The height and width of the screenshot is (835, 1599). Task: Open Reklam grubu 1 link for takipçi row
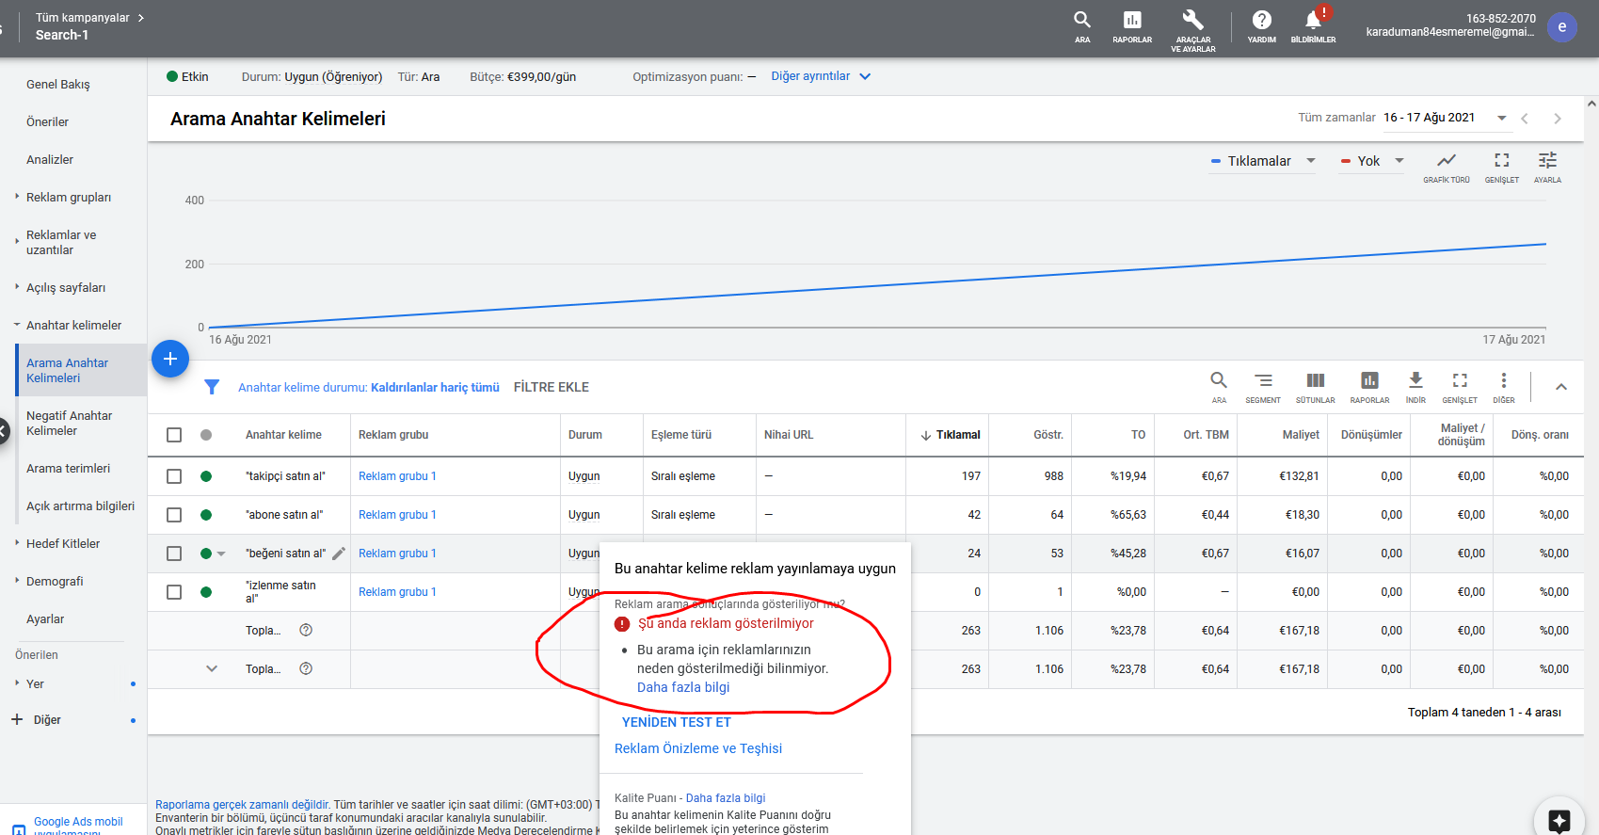[x=397, y=476]
